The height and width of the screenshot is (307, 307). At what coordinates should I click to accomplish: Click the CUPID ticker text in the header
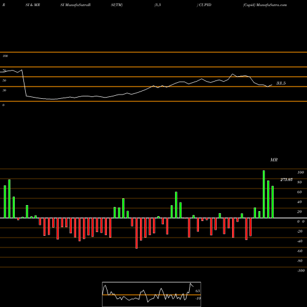click(x=205, y=5)
